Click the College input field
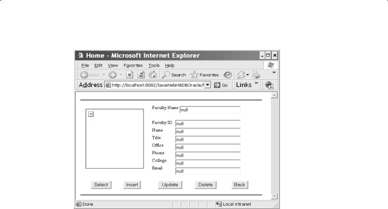Viewport: 388px width, 209px height. 208,163
